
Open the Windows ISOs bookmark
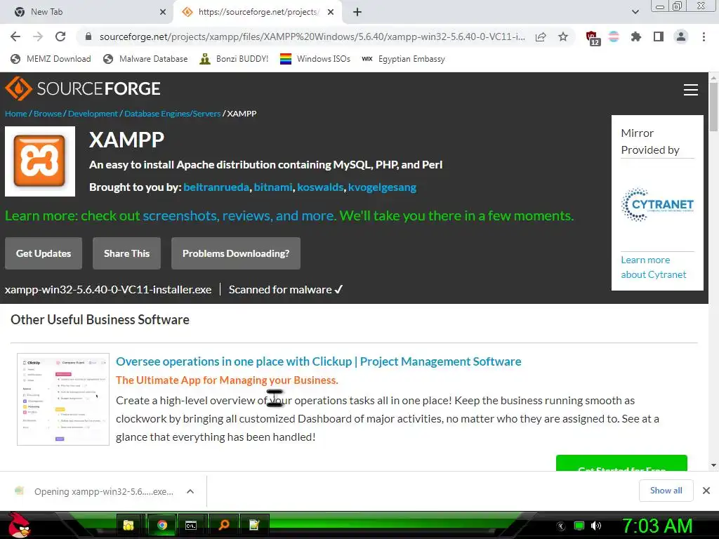[x=315, y=59]
